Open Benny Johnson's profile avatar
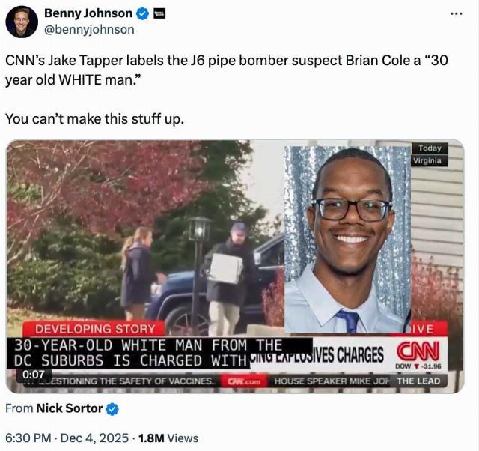The width and height of the screenshot is (479, 451). pyautogui.click(x=22, y=22)
